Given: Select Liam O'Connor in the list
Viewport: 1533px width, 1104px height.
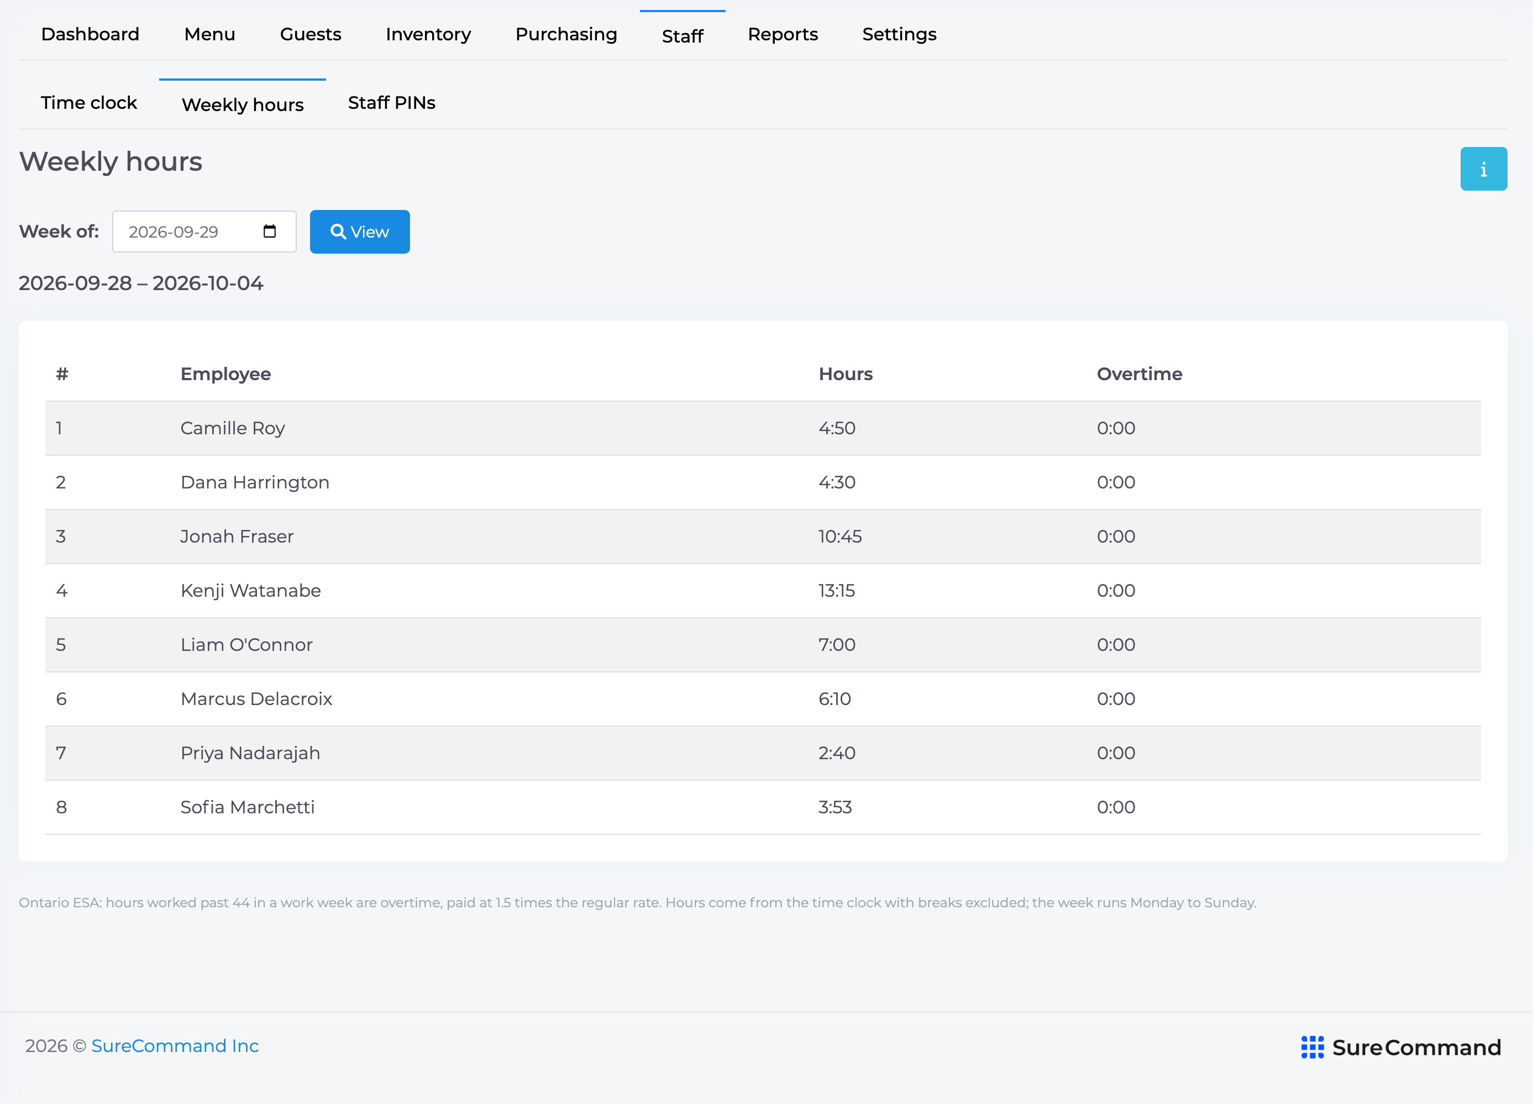Looking at the screenshot, I should tap(246, 645).
